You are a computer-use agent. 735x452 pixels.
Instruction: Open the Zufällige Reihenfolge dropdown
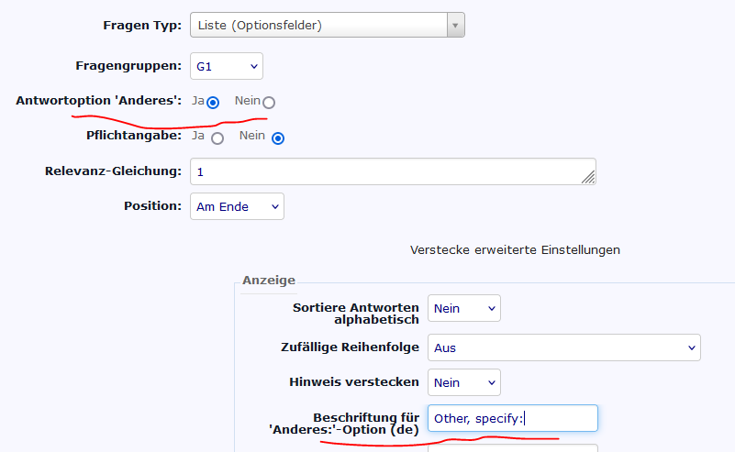click(x=563, y=347)
